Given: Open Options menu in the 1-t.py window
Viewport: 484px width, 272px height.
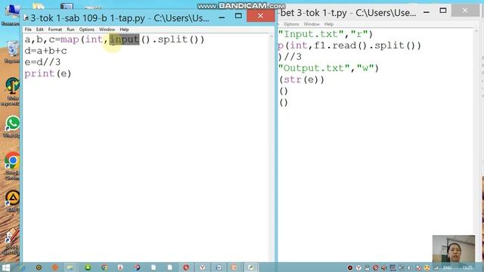Looking at the screenshot, I should pyautogui.click(x=291, y=24).
